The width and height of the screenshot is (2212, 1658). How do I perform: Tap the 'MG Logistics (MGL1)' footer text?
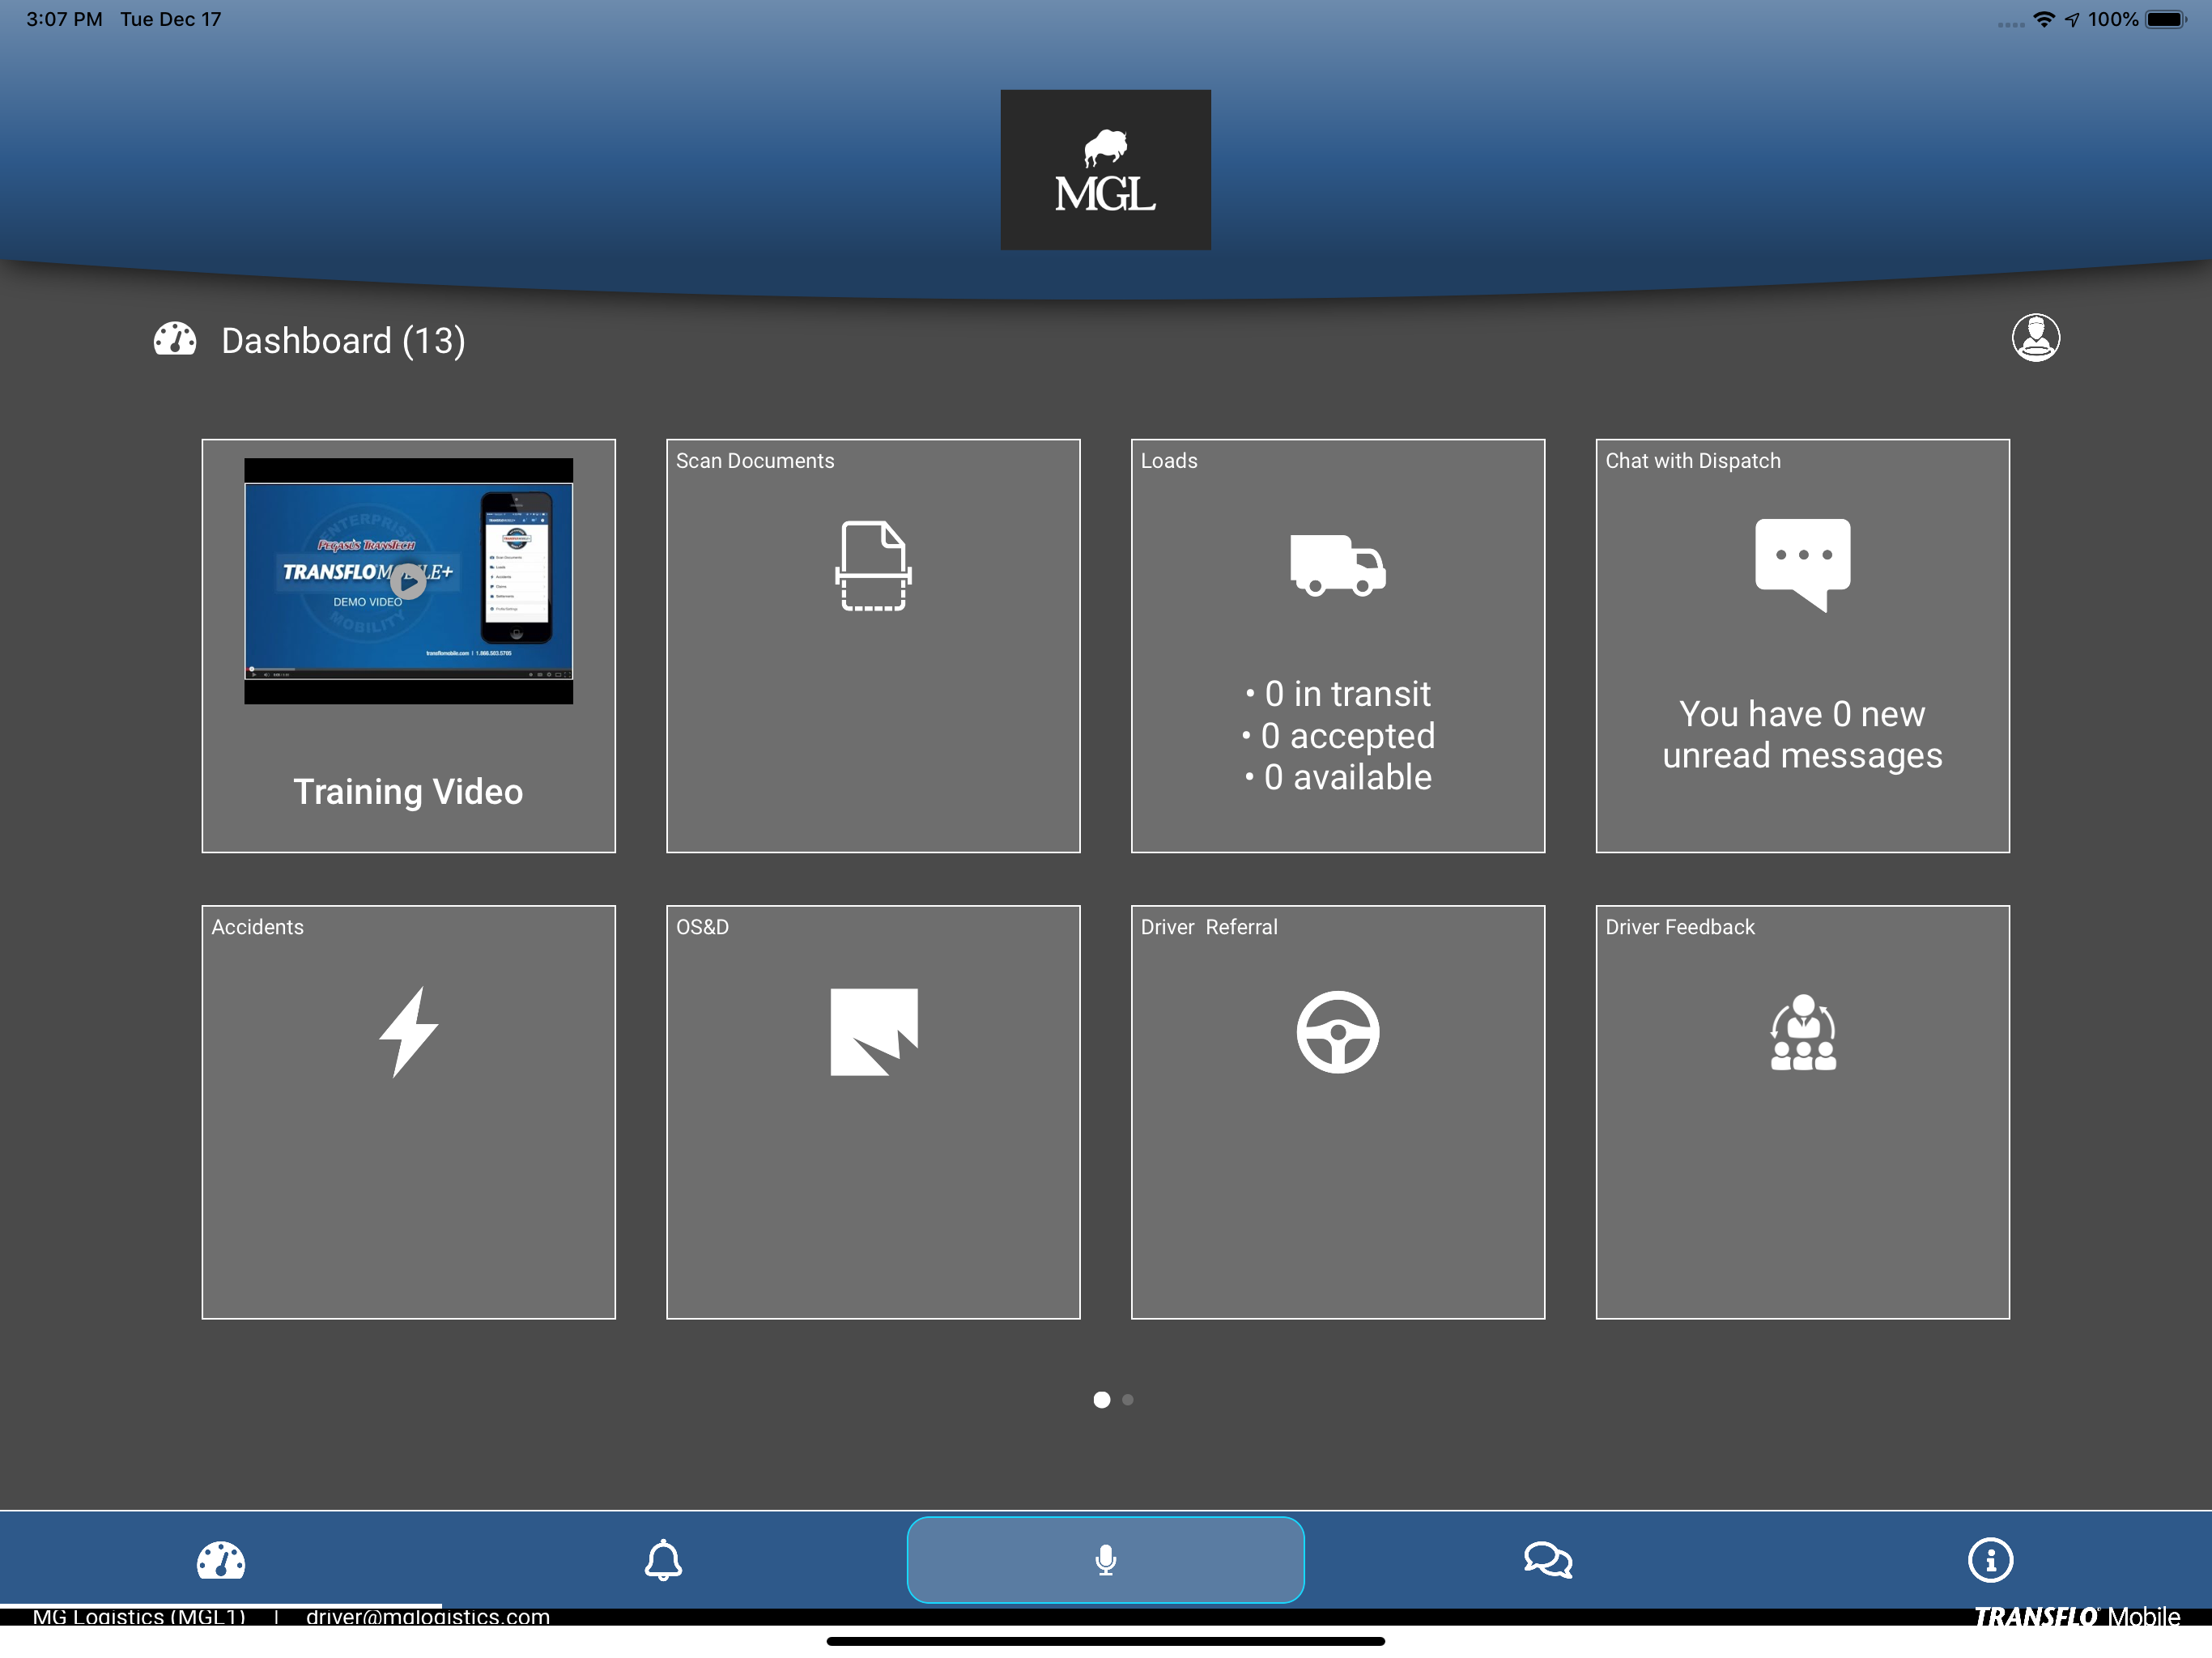[139, 1616]
